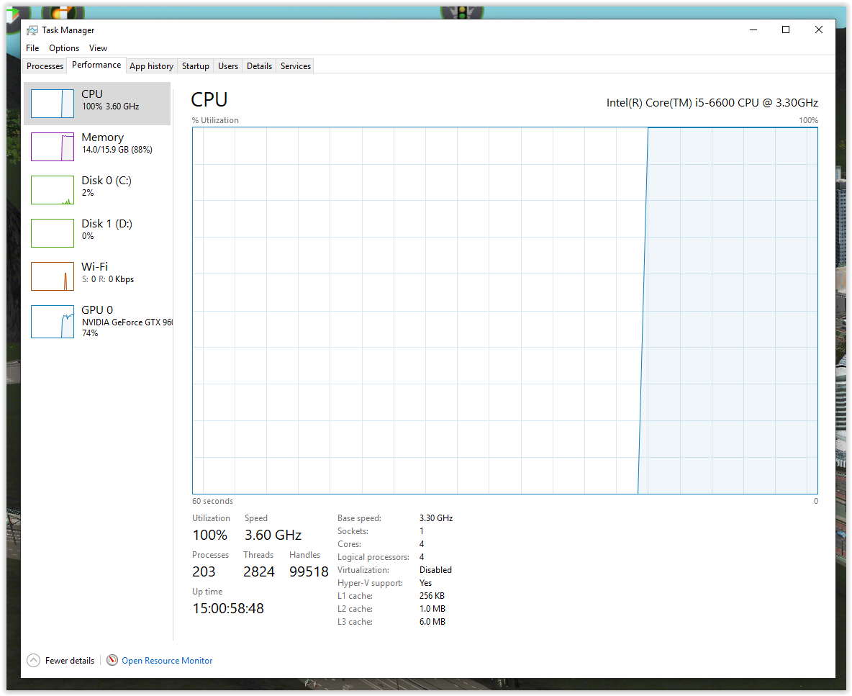Click the Utilization value 100%

209,535
